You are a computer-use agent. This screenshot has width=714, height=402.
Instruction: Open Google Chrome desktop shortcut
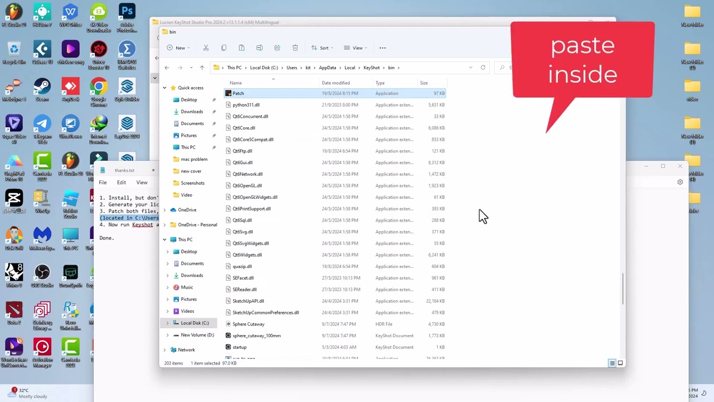pos(99,92)
